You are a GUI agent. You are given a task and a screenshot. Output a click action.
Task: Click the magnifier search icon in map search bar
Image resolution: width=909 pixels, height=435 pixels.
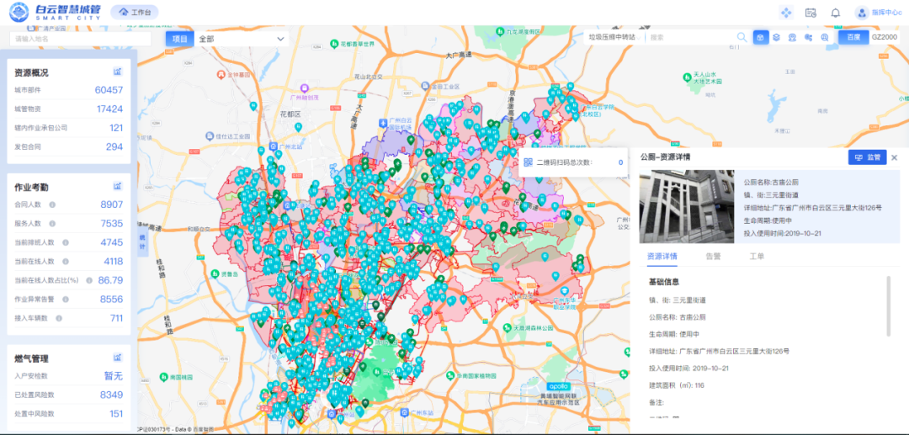tap(742, 38)
